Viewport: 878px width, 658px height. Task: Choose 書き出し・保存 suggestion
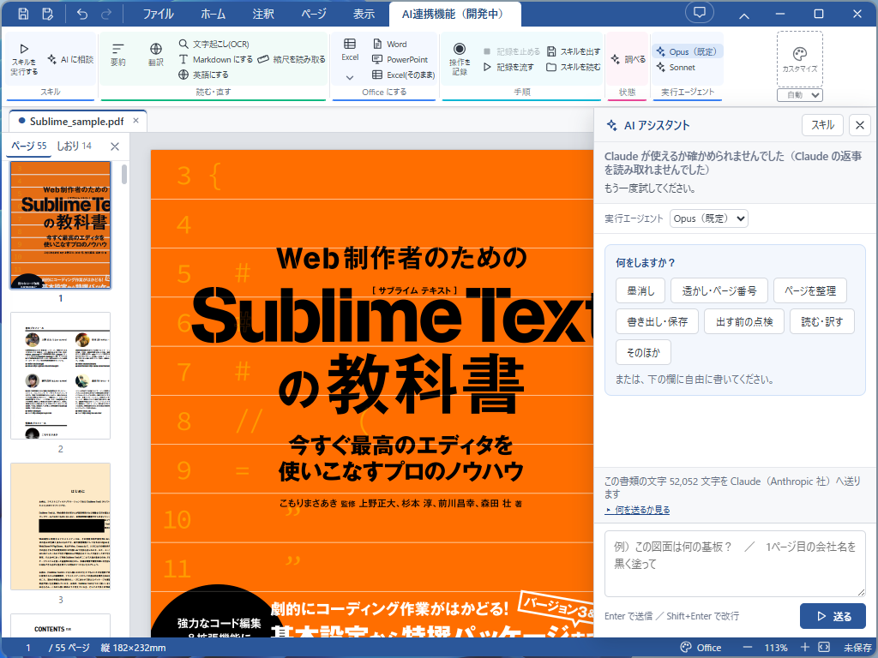pos(657,321)
